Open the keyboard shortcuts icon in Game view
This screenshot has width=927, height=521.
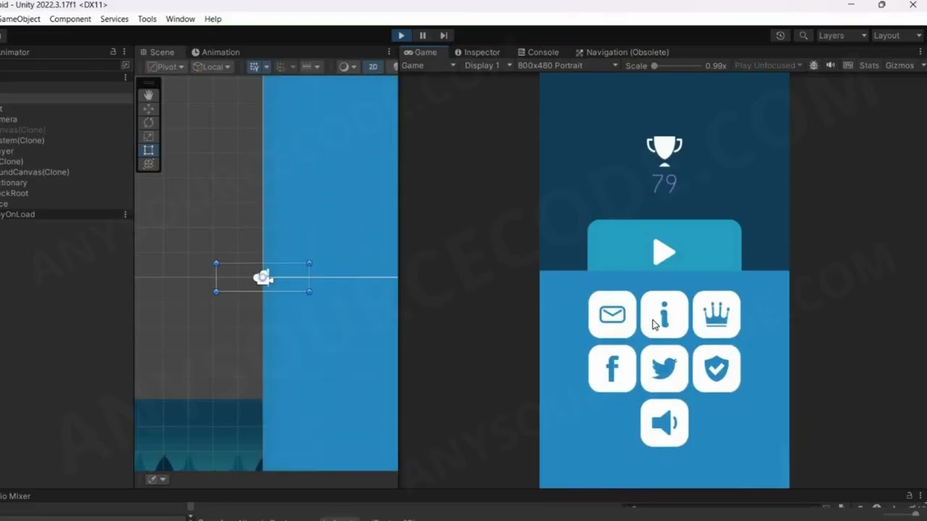pos(848,65)
